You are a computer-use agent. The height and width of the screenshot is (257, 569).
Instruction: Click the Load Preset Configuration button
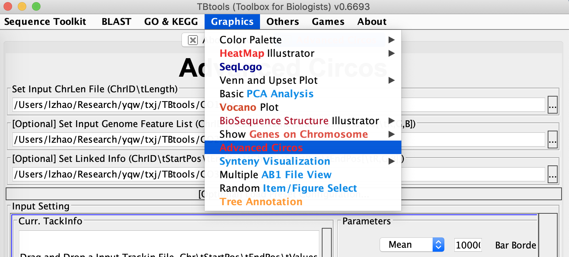[x=284, y=194]
